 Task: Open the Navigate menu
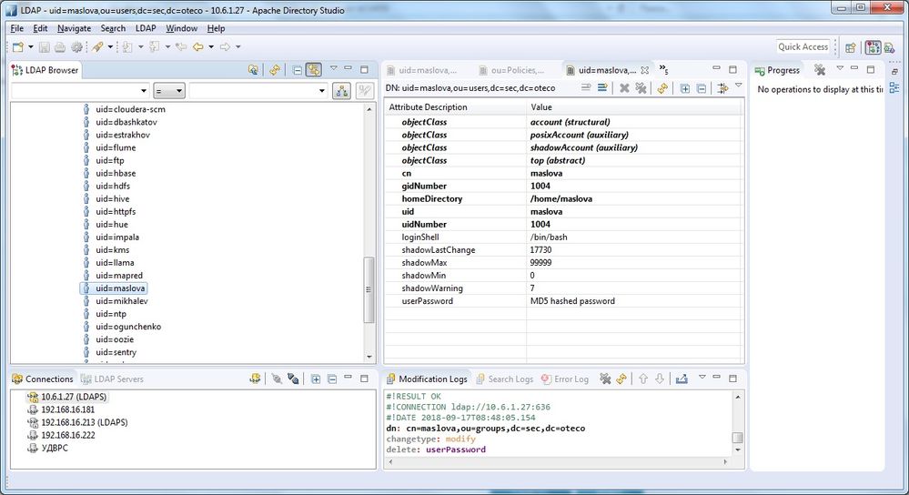74,28
